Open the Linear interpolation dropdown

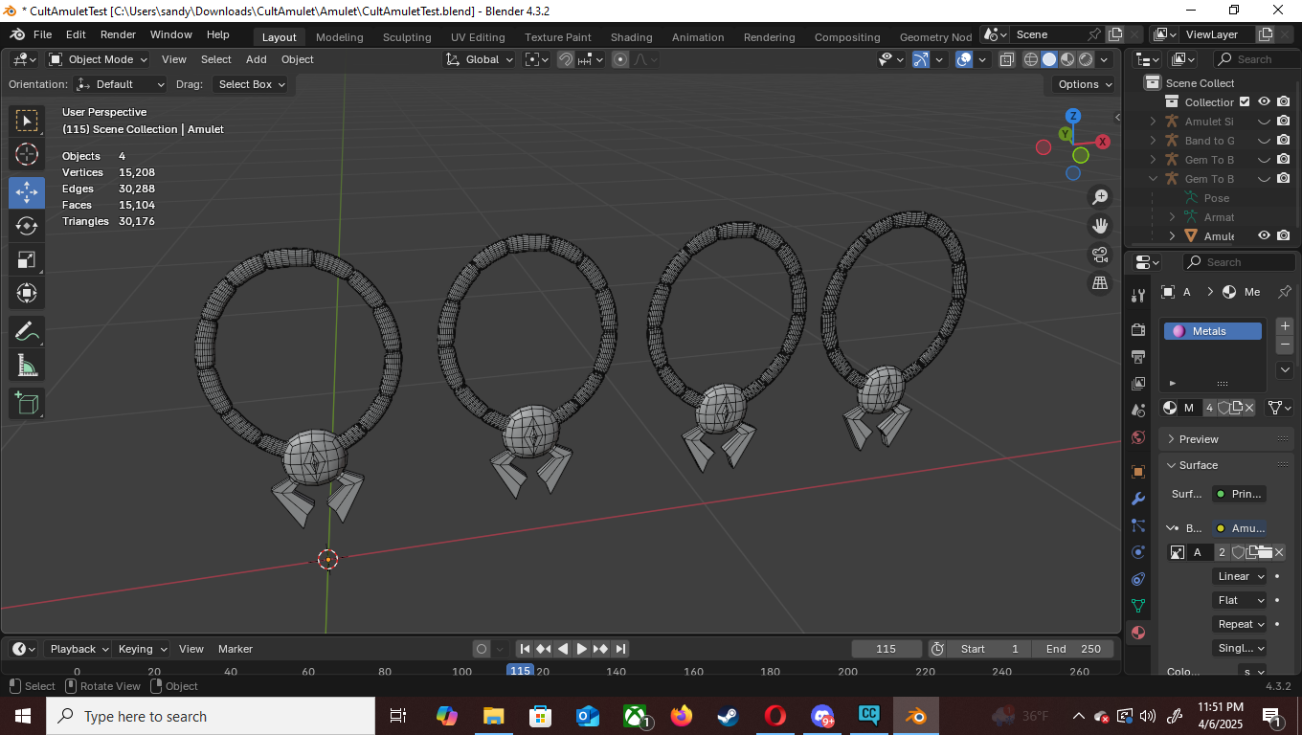point(1240,576)
